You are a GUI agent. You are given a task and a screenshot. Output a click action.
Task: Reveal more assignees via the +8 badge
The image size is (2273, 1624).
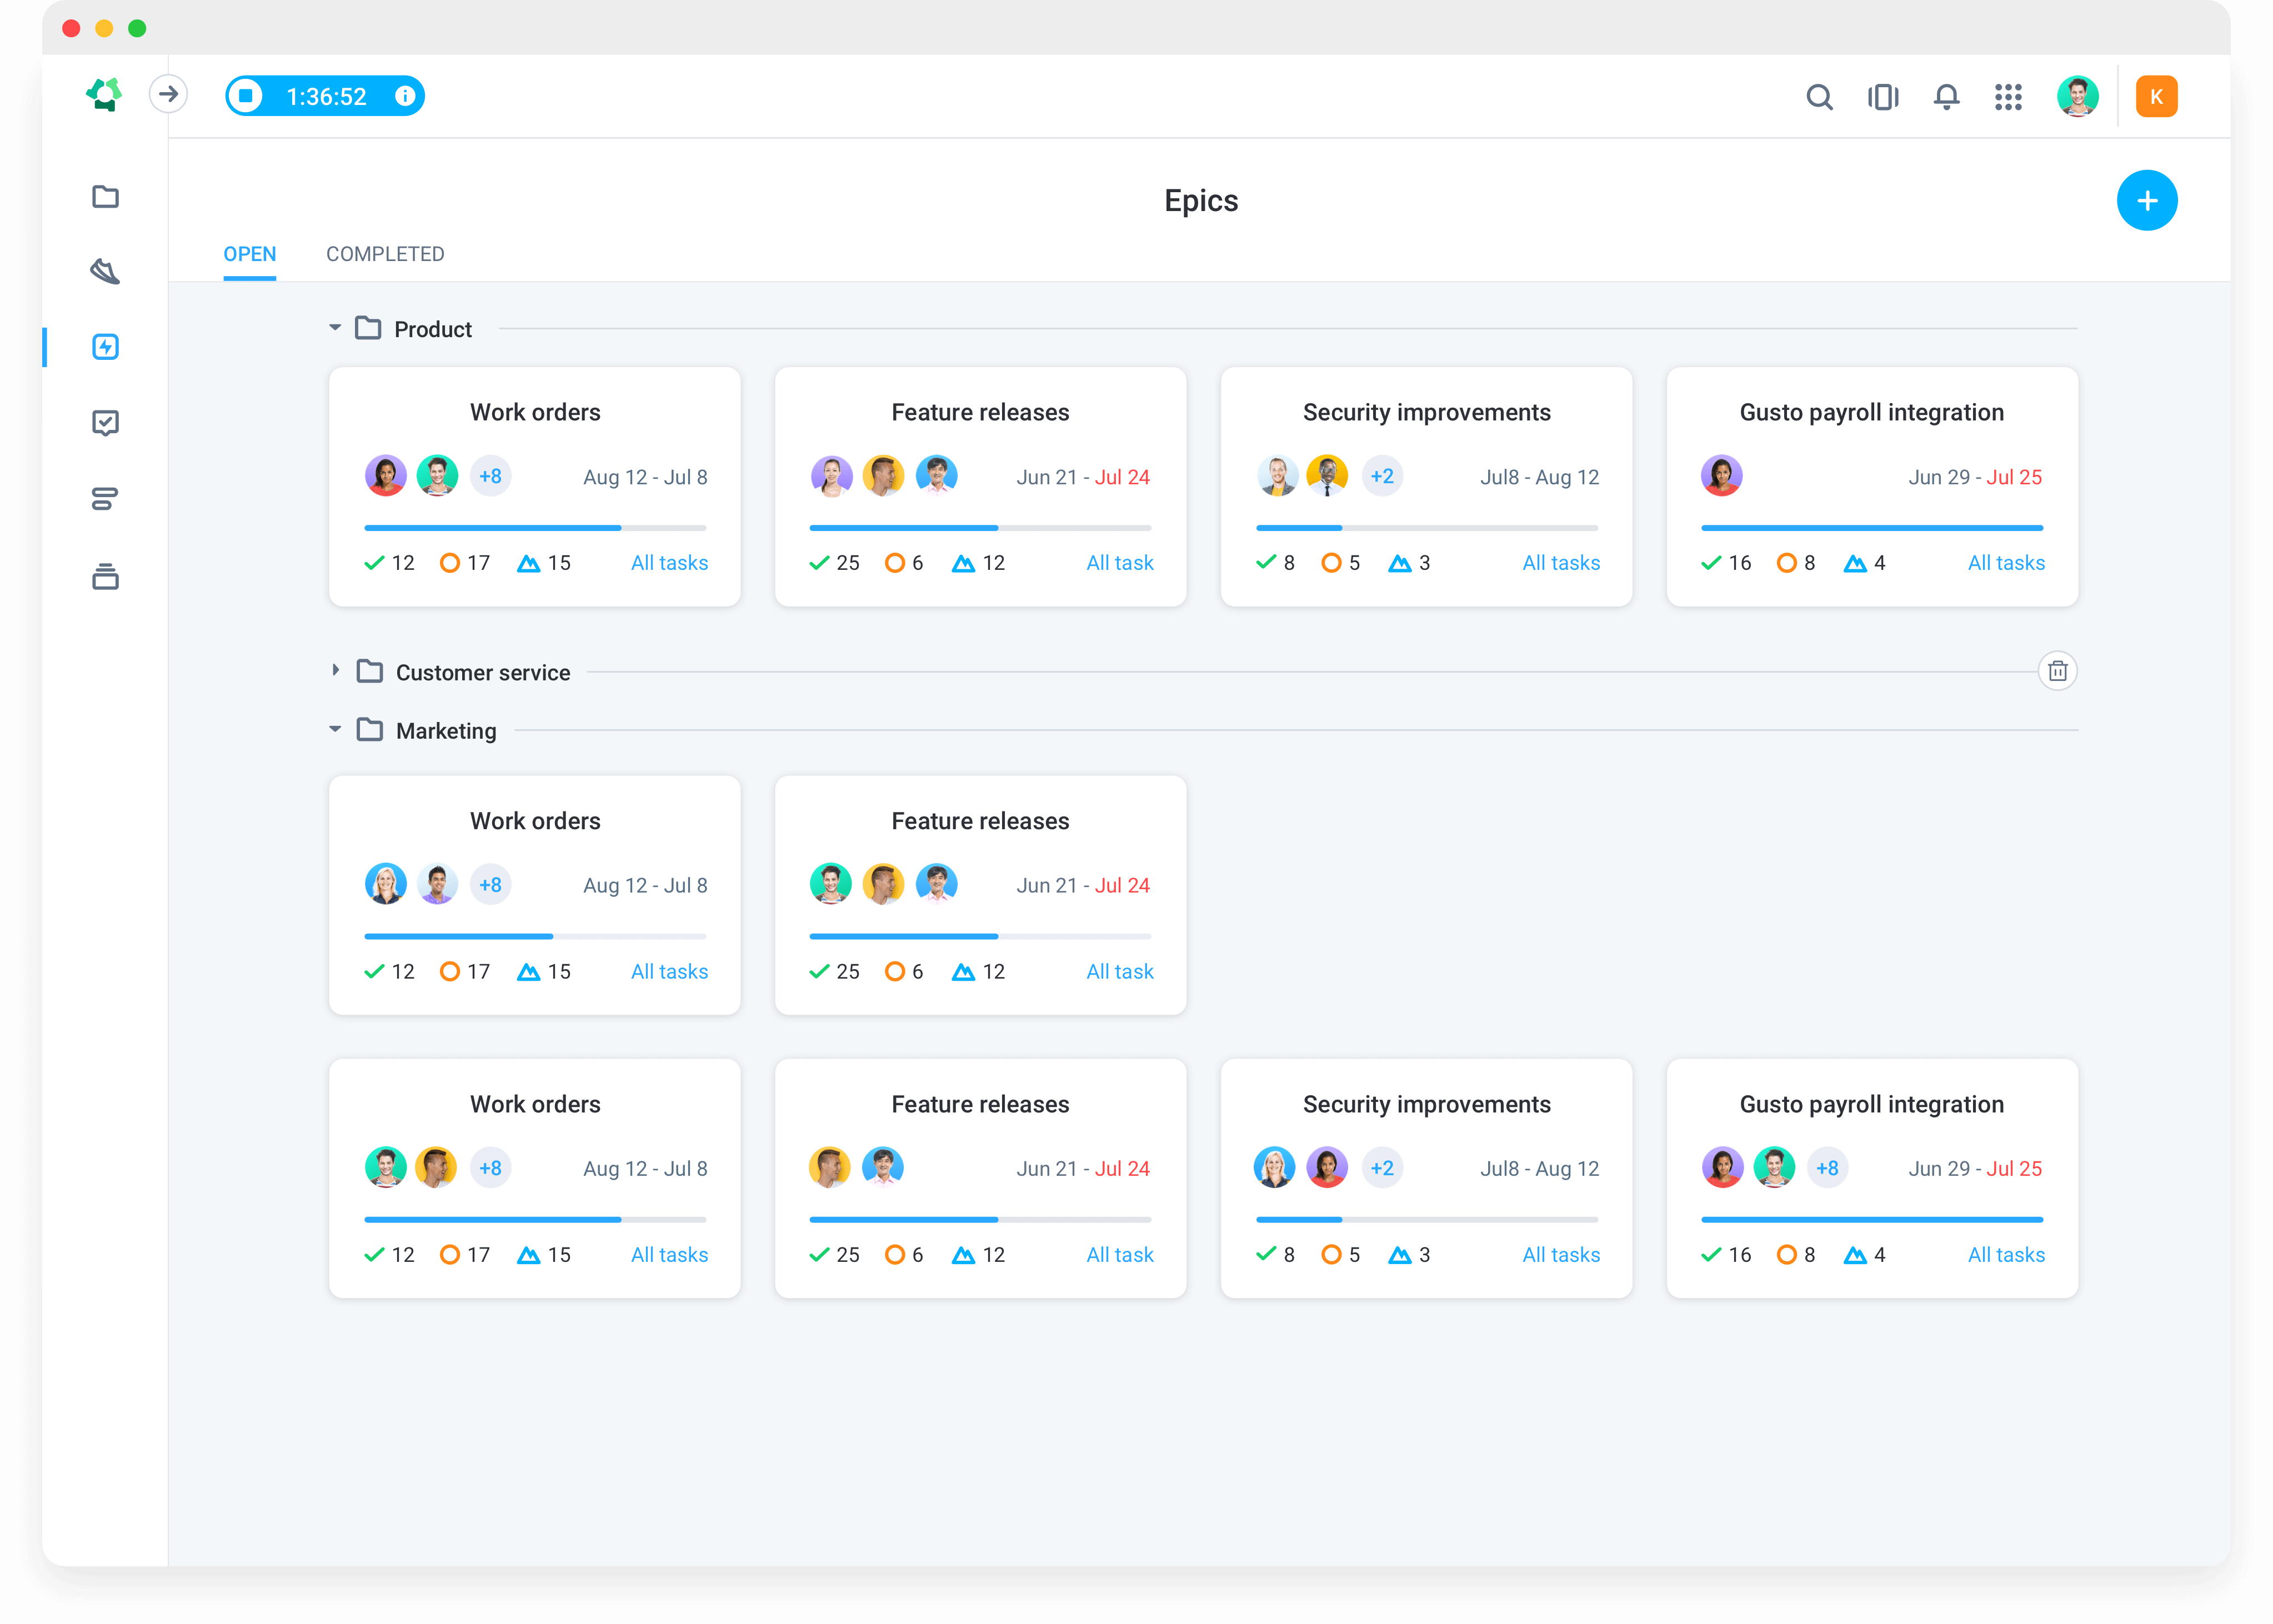pos(491,476)
